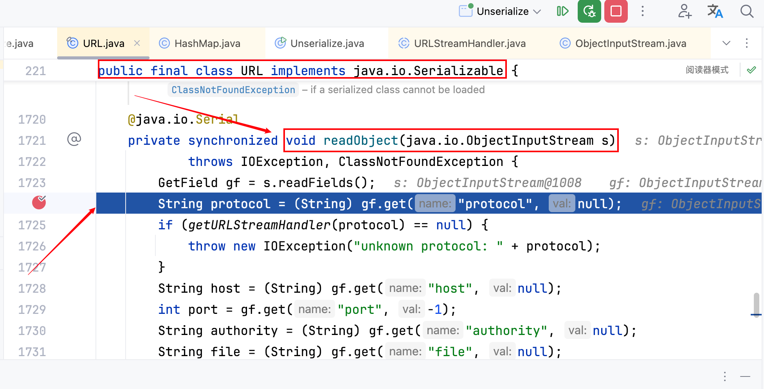The height and width of the screenshot is (389, 764).
Task: Open the toolbar more actions menu
Action: coord(642,11)
